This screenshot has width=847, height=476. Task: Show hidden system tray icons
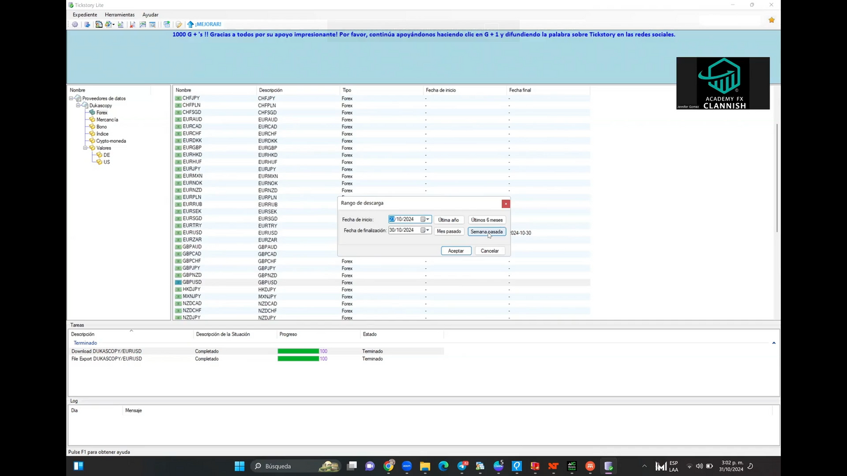tap(644, 466)
